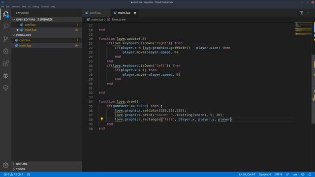
Task: Click the 1 UNSAVED badge
Action: point(45,20)
